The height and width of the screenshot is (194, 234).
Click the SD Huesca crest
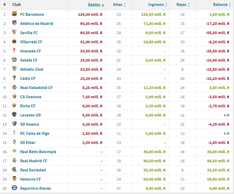pyautogui.click(x=14, y=124)
